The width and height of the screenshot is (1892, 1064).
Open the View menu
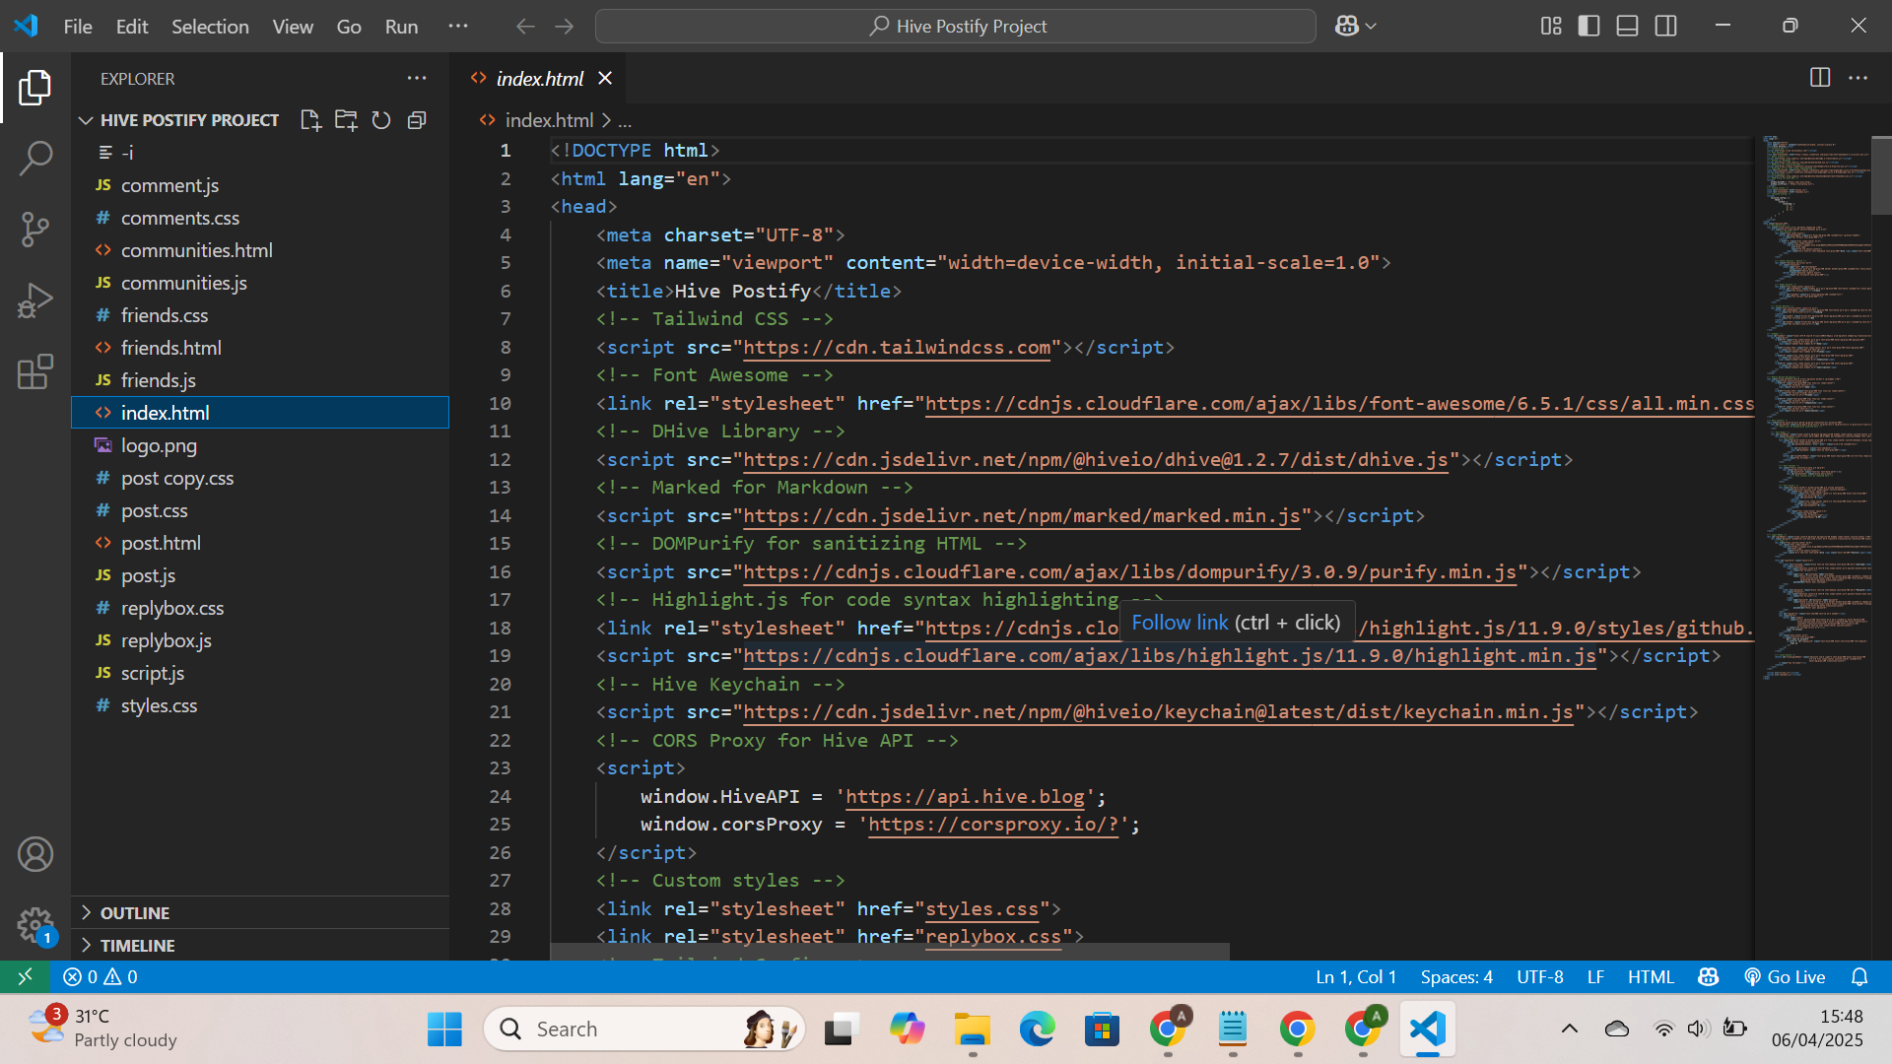(293, 27)
